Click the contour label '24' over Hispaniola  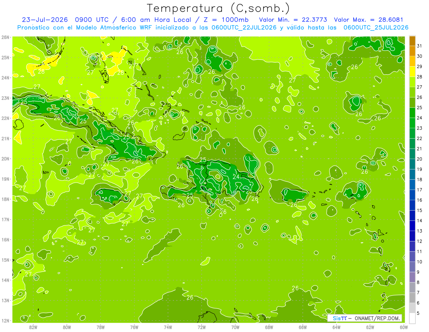click(236, 177)
